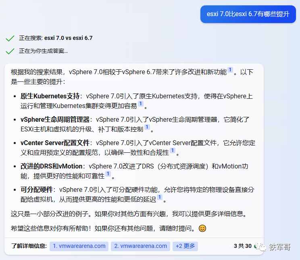Image resolution: width=300 pixels, height=260 pixels.
Task: Click the 3 共 30 turn counter
Action: (x=243, y=246)
